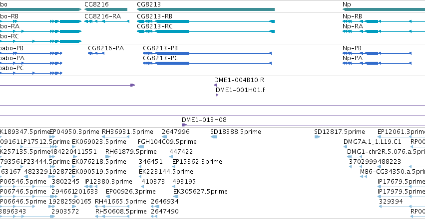Select the DME1-013H08 clone feature
This screenshot has width=425, height=219.
coord(303,125)
